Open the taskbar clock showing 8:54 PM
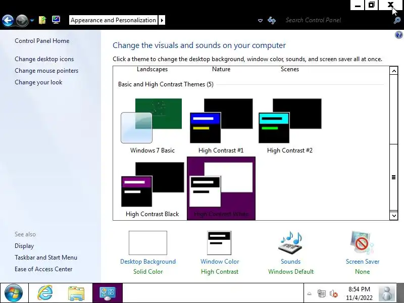404x303 pixels. 359,293
